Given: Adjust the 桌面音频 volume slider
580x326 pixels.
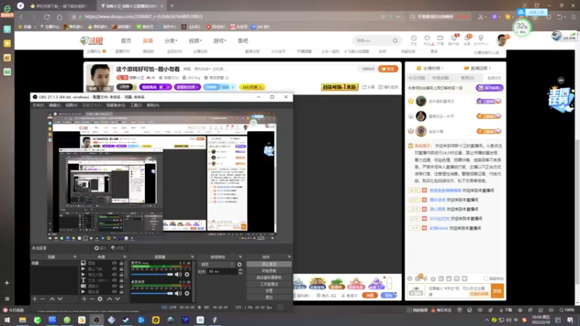Looking at the screenshot, I should click(152, 293).
